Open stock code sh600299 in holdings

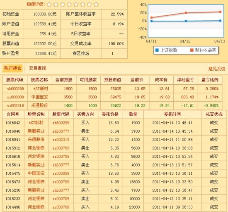pyautogui.click(x=15, y=89)
